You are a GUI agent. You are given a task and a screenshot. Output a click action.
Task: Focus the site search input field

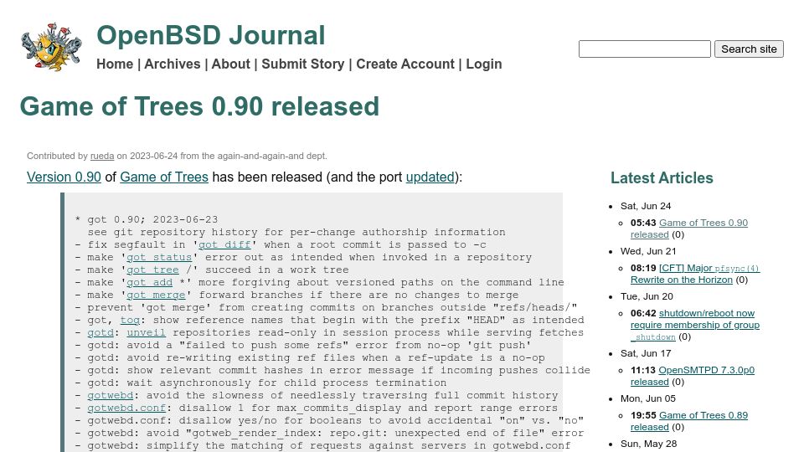(645, 49)
